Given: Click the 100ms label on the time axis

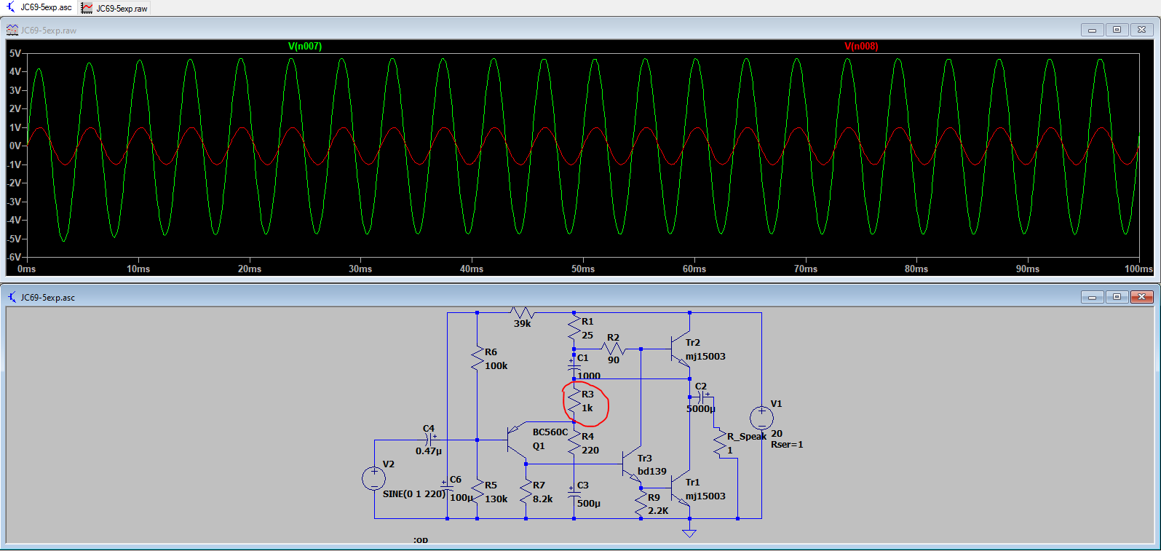Looking at the screenshot, I should [1138, 269].
